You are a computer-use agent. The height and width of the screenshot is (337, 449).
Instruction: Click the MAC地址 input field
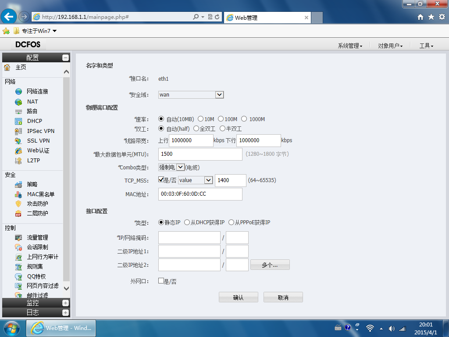200,194
